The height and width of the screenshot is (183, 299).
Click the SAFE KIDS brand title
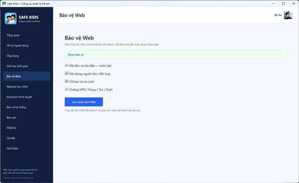[28, 17]
